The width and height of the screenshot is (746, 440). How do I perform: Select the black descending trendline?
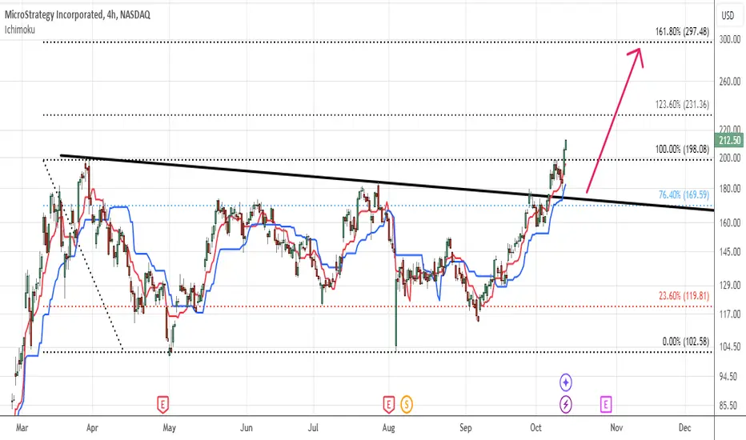pos(387,182)
